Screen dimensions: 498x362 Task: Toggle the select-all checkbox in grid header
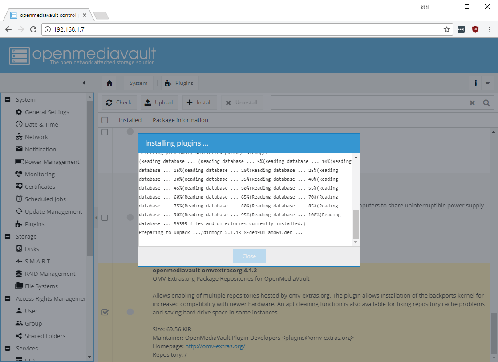tap(105, 120)
